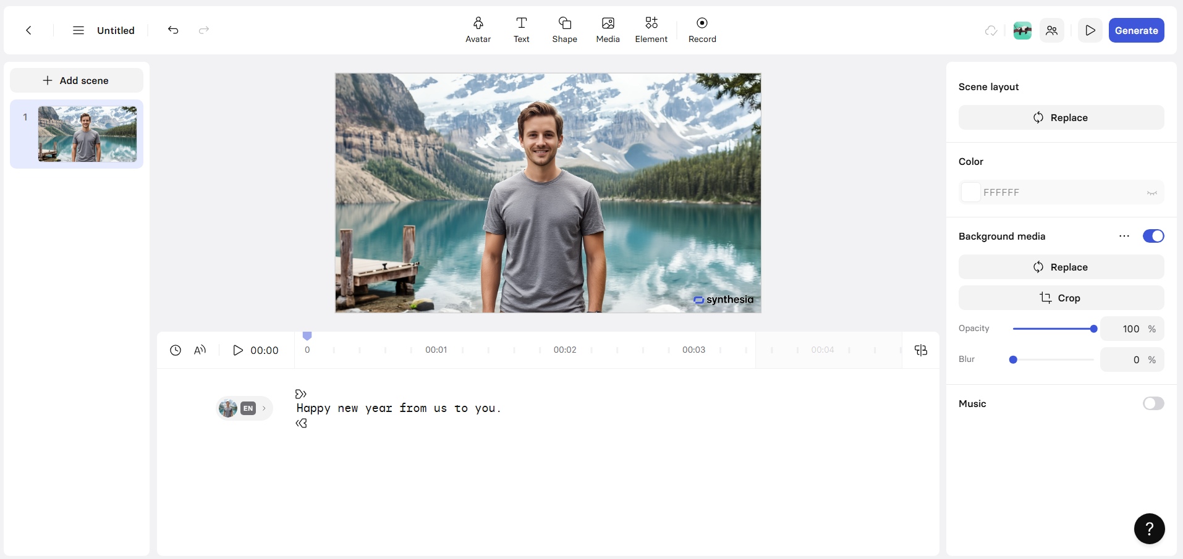Viewport: 1183px width, 559px height.
Task: Play the scene from the timeline
Action: 238,350
